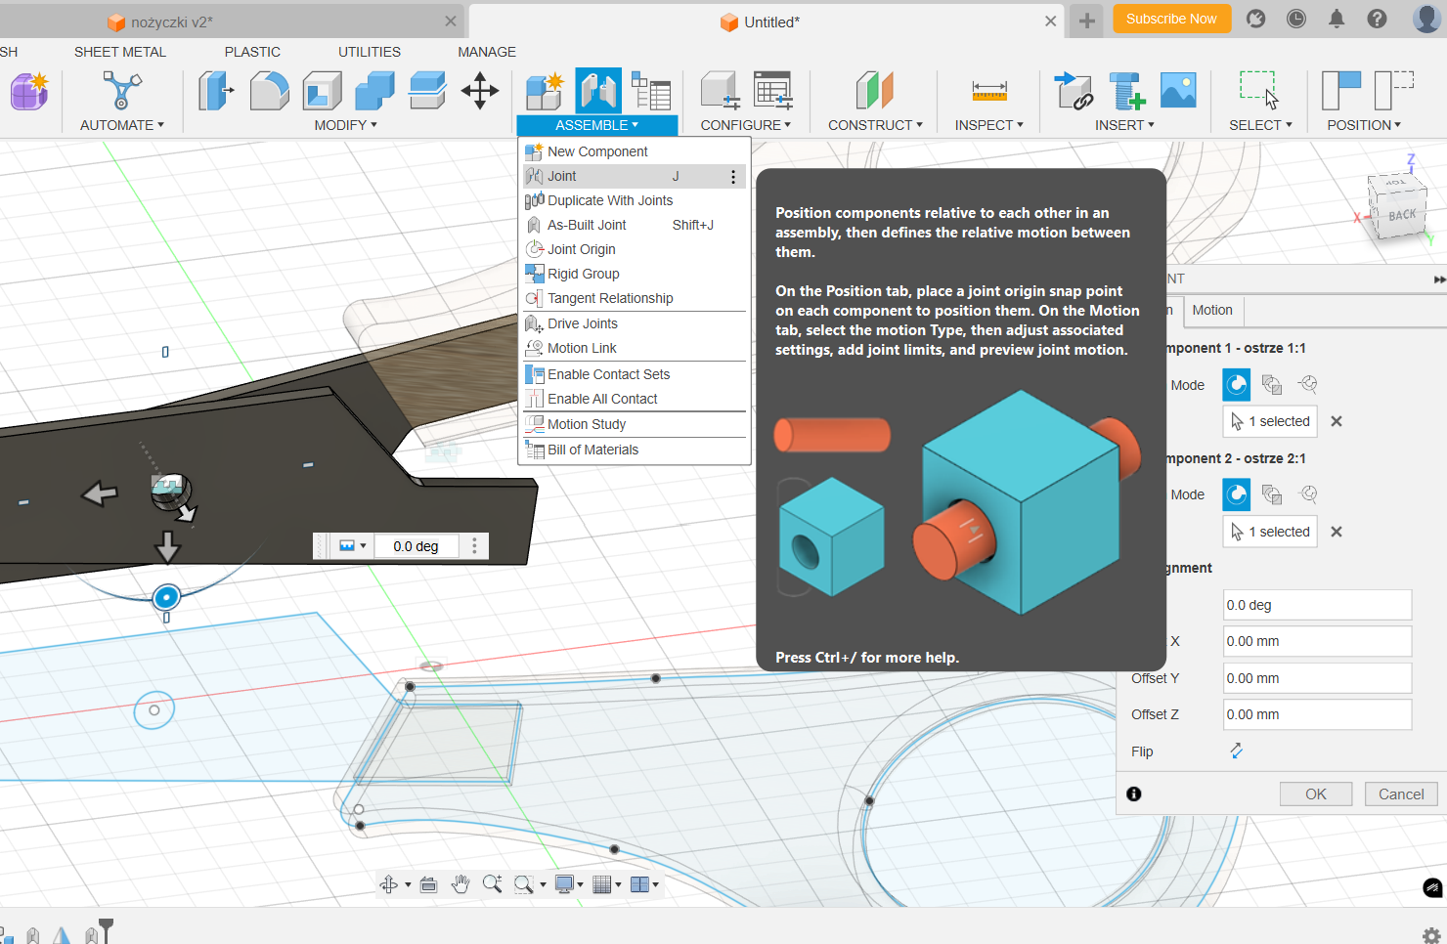This screenshot has height=944, width=1447.
Task: Click the Configure Model cube icon
Action: click(x=720, y=91)
